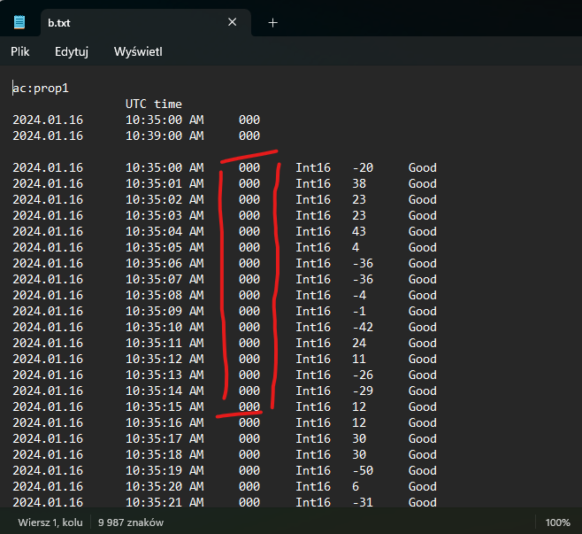The height and width of the screenshot is (534, 582).
Task: Open the Edytuj menu
Action: click(72, 52)
